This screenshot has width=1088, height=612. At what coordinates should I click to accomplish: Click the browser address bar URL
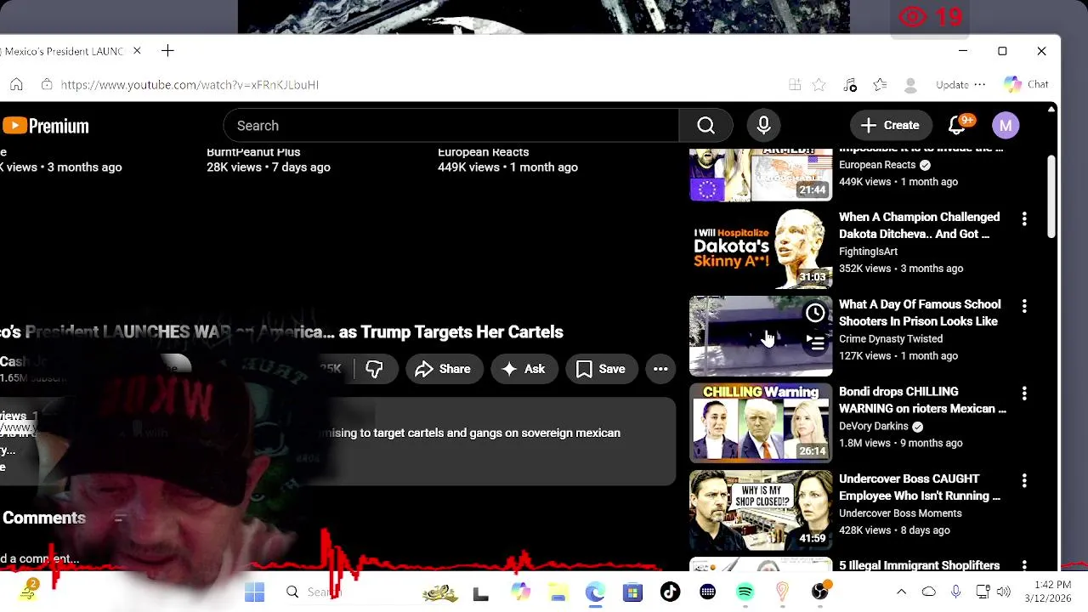click(190, 85)
